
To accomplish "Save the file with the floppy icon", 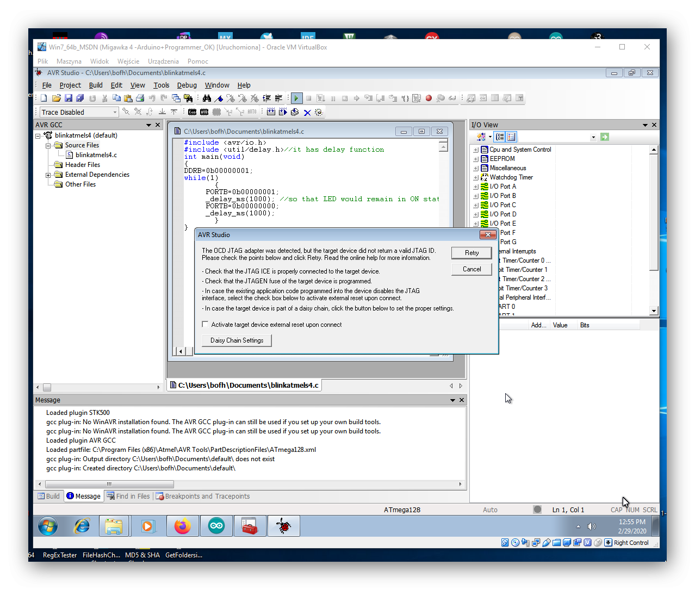I will tap(69, 98).
